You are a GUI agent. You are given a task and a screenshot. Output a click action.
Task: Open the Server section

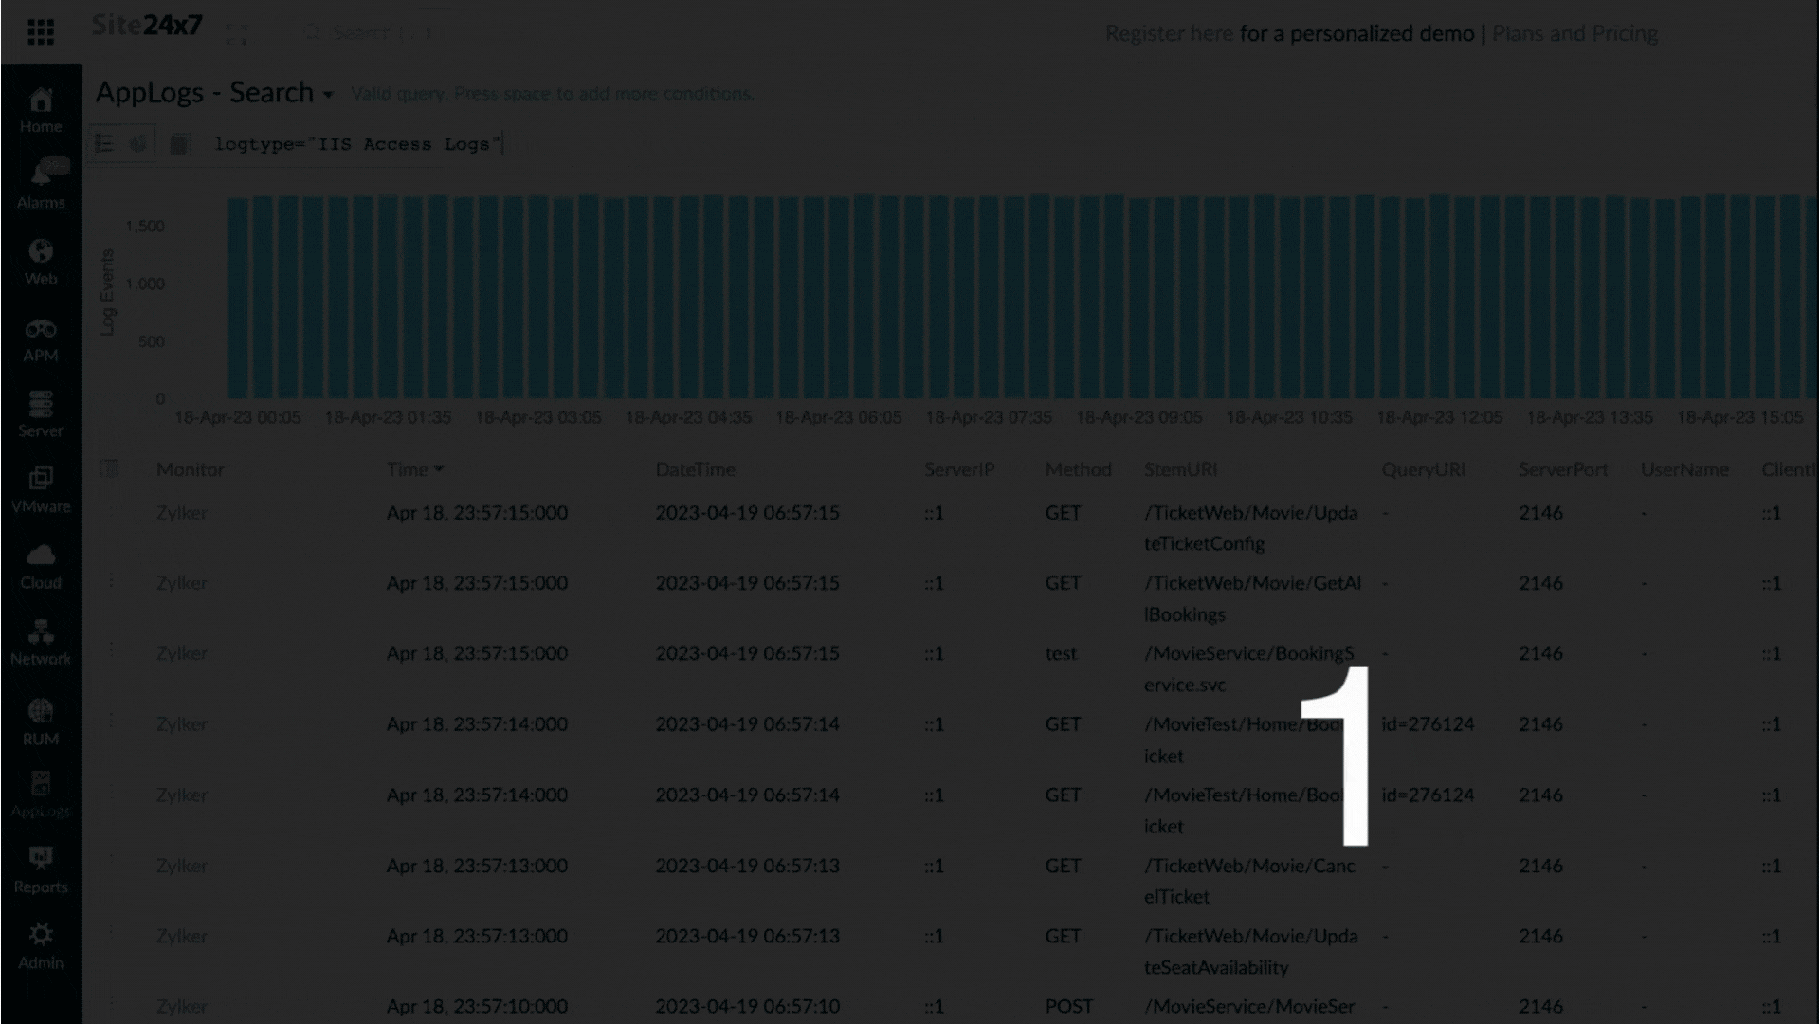click(x=41, y=414)
